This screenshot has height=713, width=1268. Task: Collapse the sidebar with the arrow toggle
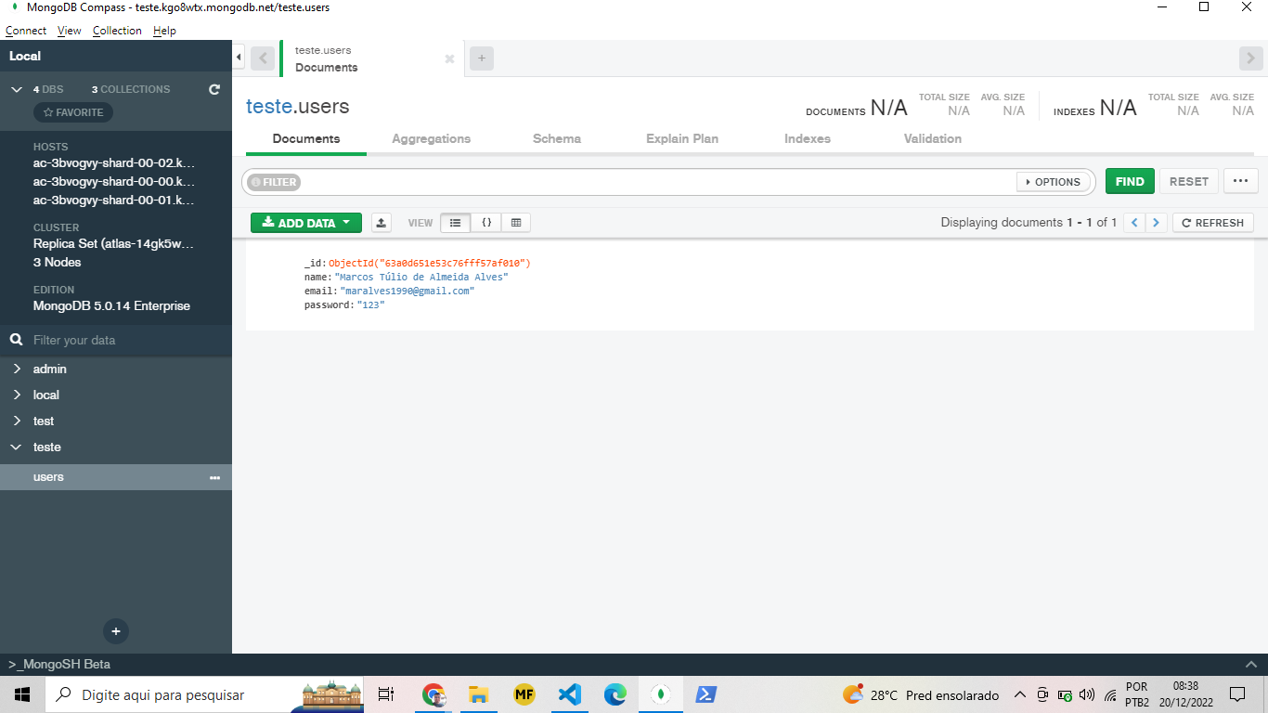[239, 58]
